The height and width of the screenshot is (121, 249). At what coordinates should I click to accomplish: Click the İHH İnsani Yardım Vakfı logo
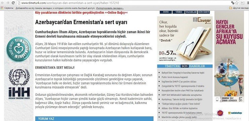tap(19, 84)
